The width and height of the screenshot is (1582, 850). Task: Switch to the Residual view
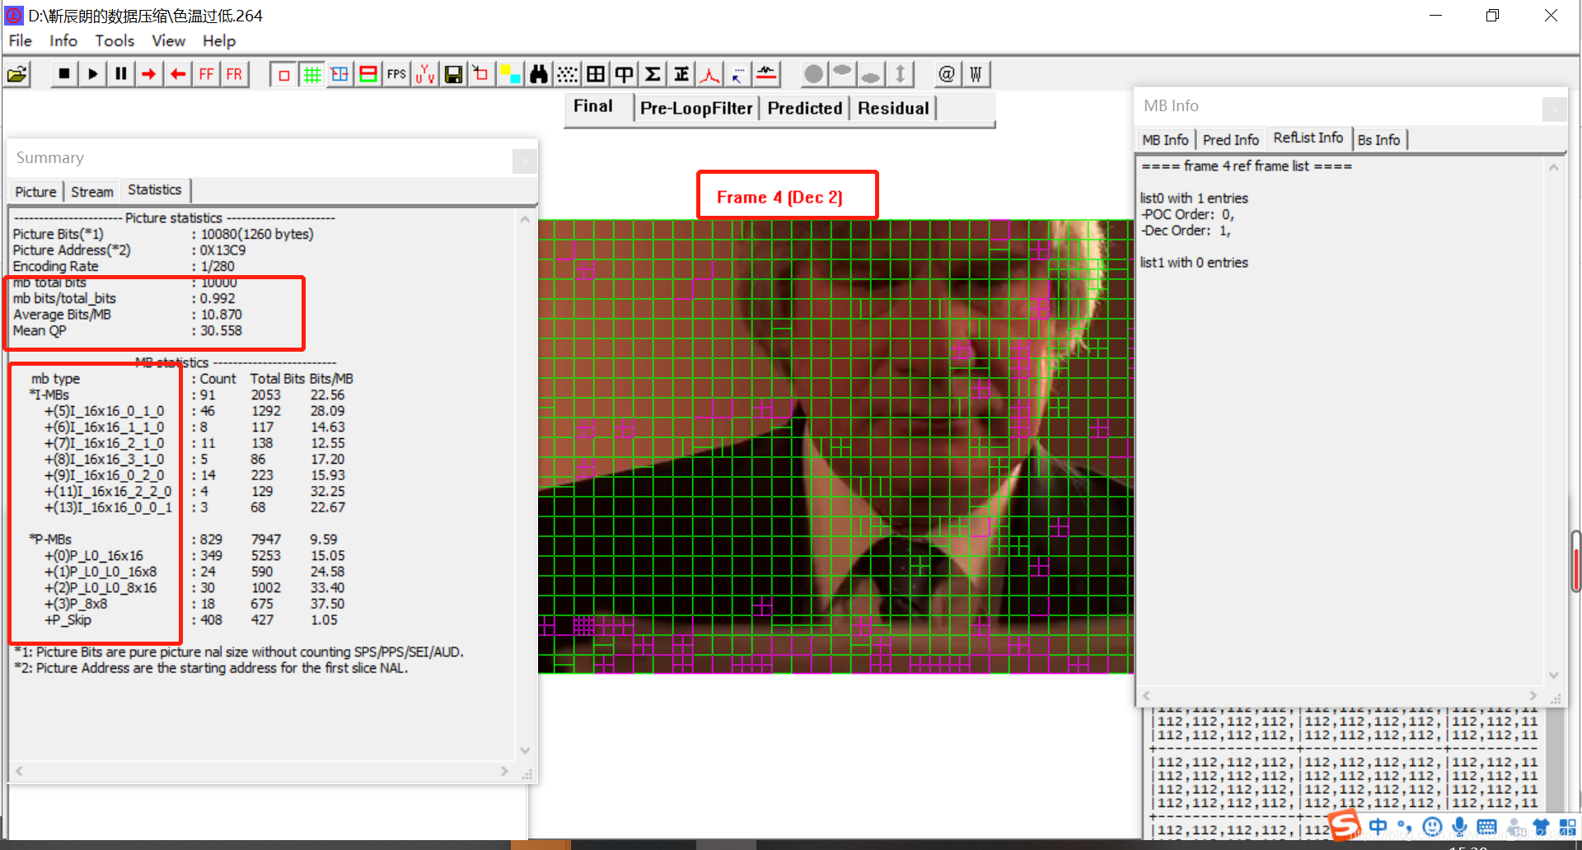(893, 108)
